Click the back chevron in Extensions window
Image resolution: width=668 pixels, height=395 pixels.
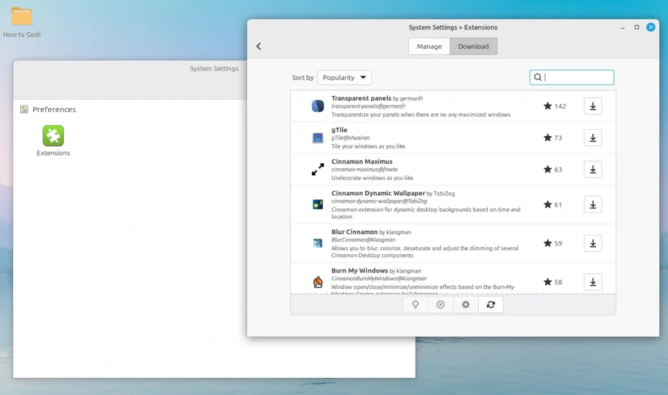[259, 46]
